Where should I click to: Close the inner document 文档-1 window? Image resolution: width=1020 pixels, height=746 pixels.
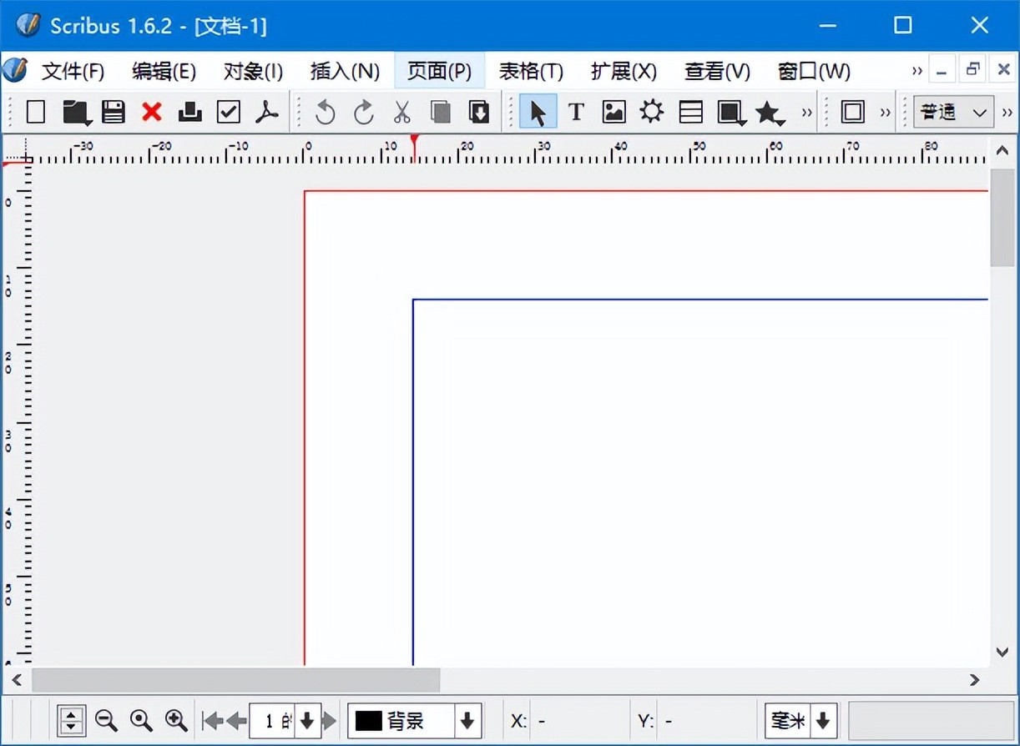1003,70
